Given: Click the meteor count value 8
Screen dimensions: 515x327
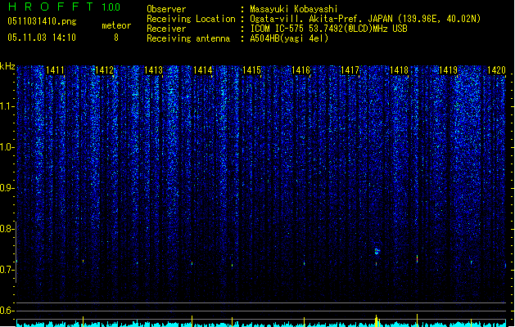Looking at the screenshot, I should [116, 38].
